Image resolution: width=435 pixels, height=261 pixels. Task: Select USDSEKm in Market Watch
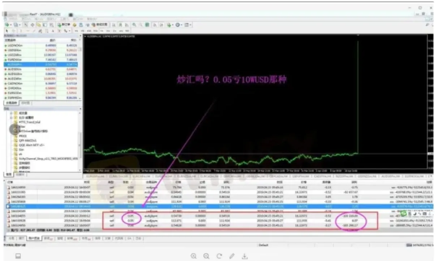[x=40, y=50]
